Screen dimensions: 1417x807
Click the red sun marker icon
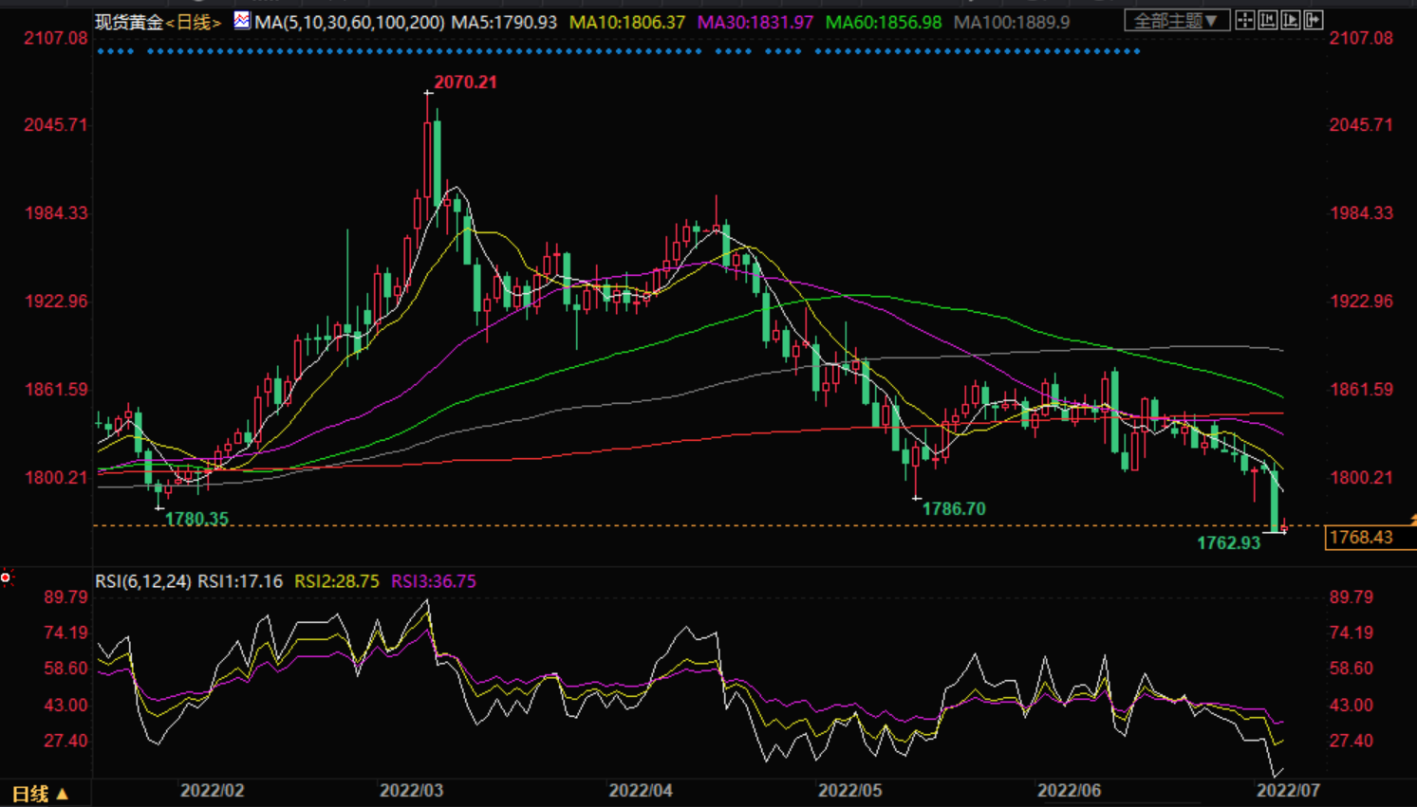(x=7, y=578)
